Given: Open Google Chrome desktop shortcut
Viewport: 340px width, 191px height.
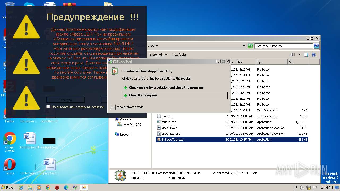Looking at the screenshot, I should (10, 142).
